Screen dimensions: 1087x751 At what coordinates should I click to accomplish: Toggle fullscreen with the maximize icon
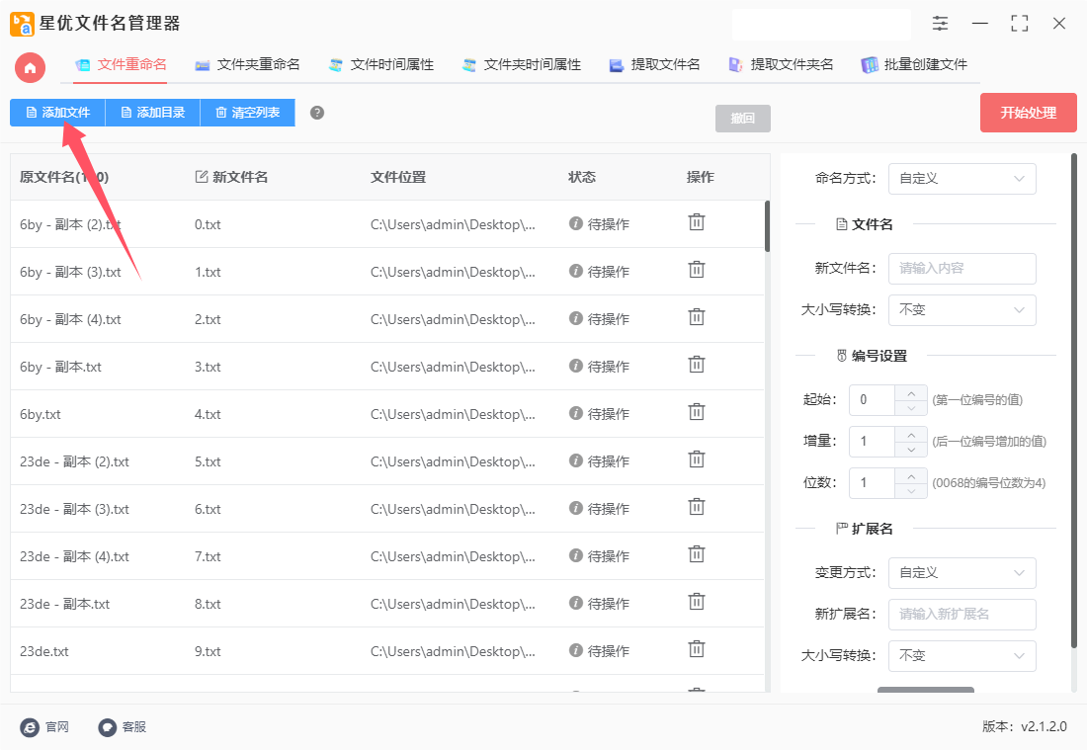point(1019,24)
